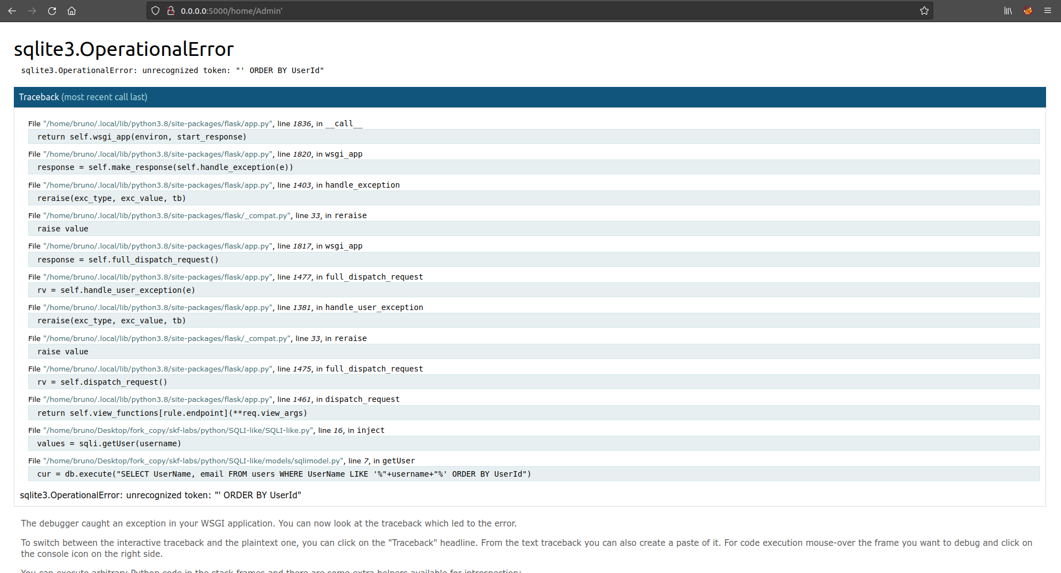This screenshot has height=573, width=1061.
Task: Click the forward navigation arrow
Action: (x=32, y=11)
